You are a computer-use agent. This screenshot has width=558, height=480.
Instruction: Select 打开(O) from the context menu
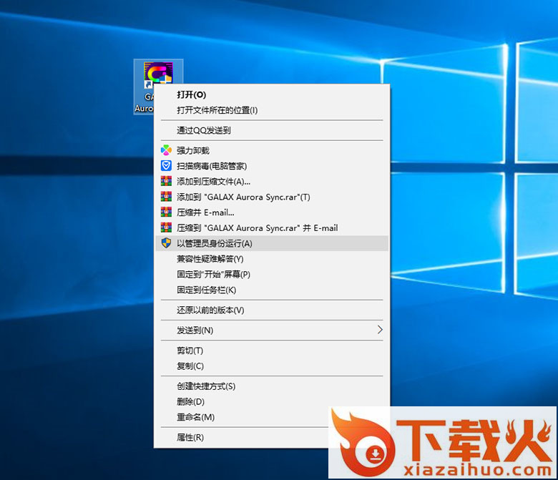pyautogui.click(x=192, y=94)
